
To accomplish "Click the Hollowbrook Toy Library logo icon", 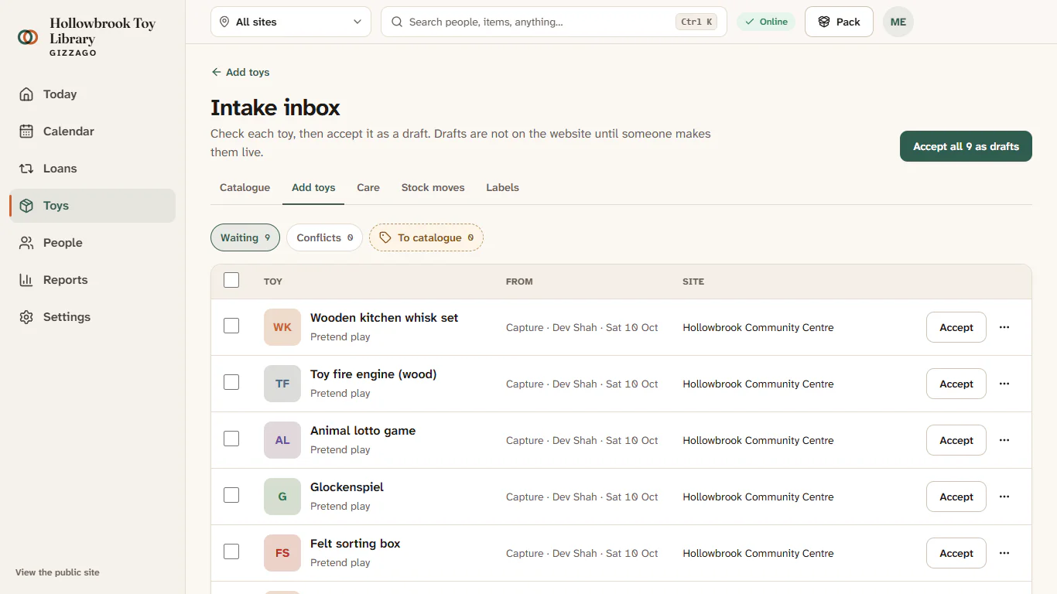I will pos(28,36).
